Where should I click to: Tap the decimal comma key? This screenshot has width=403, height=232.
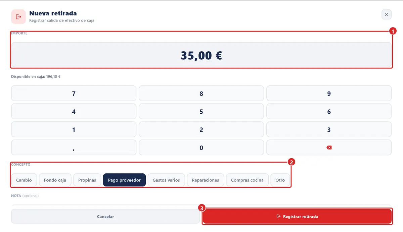74,148
